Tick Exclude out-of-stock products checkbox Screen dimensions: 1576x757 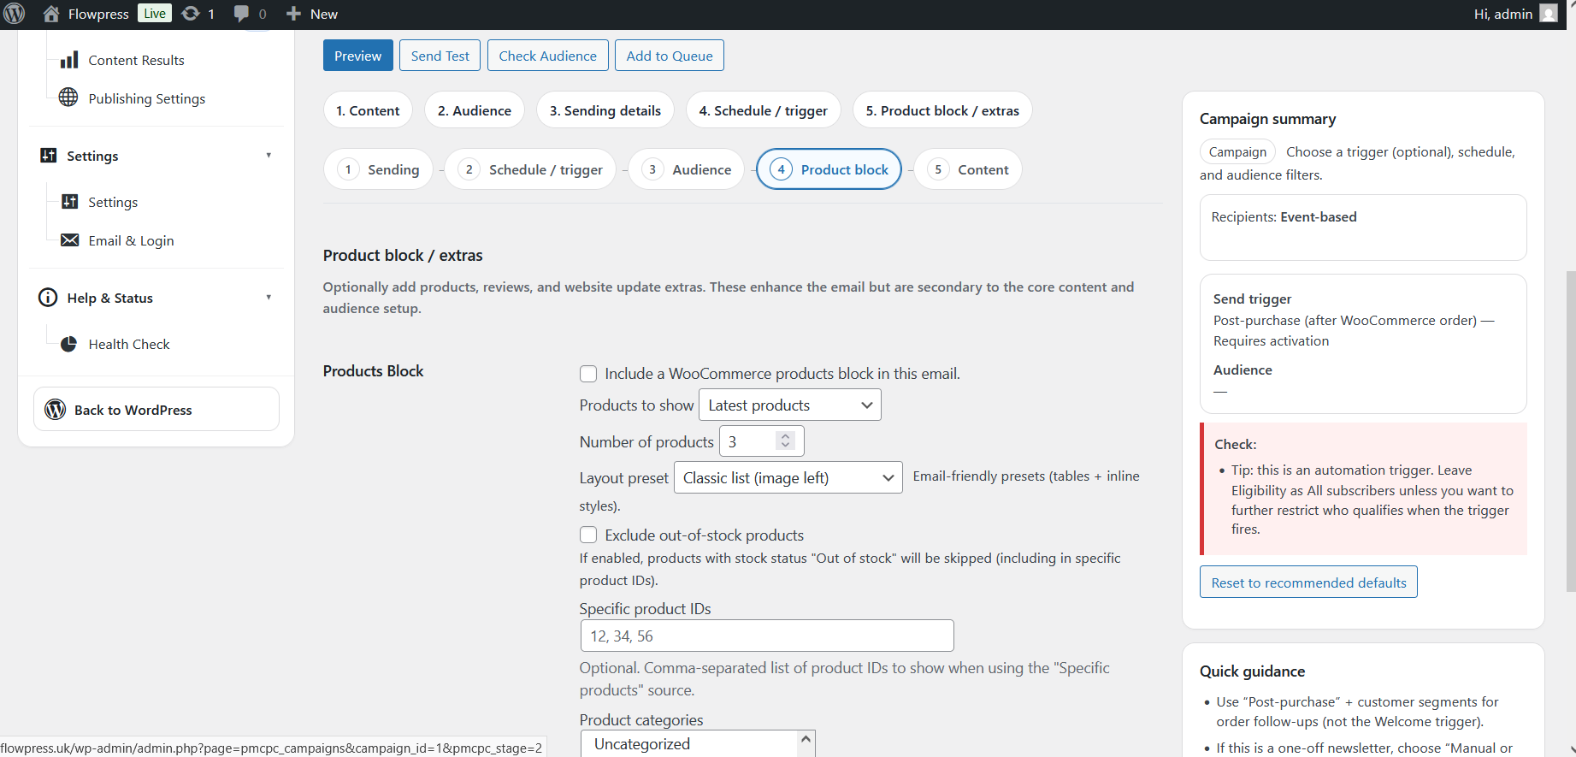(x=588, y=535)
